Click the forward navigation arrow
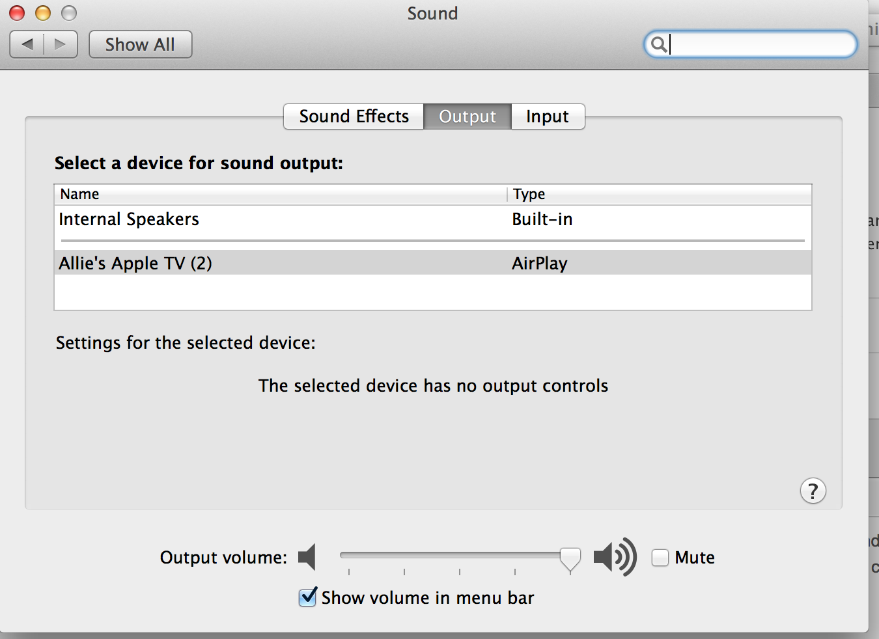 61,44
